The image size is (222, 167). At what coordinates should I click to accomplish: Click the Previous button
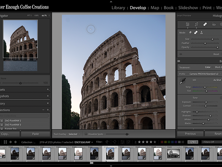point(190,134)
